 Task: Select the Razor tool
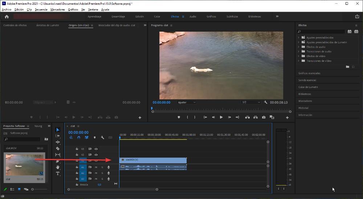(x=58, y=148)
